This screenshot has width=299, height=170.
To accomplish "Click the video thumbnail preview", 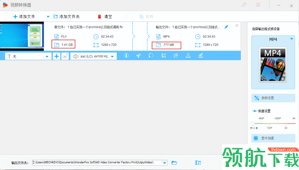I will click(22, 36).
